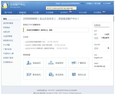115x95 pixels.
Task: Click the welcome heading with 2355006690
Action: pyautogui.click(x=51, y=19)
